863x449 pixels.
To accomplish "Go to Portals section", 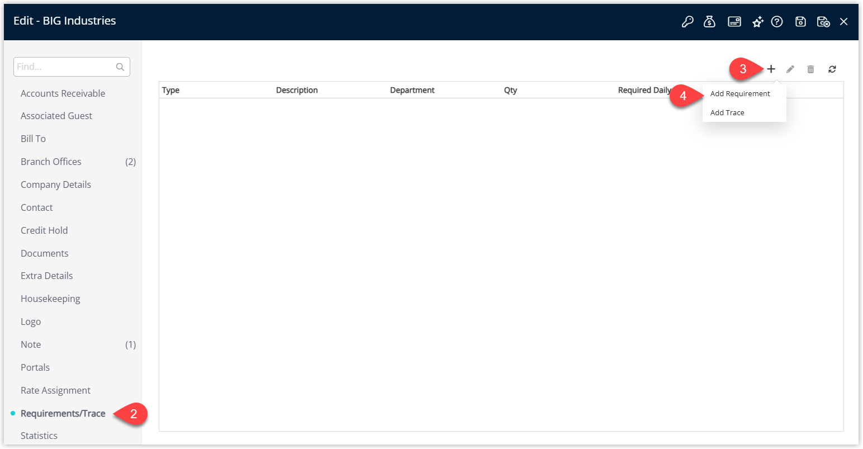I will click(35, 367).
